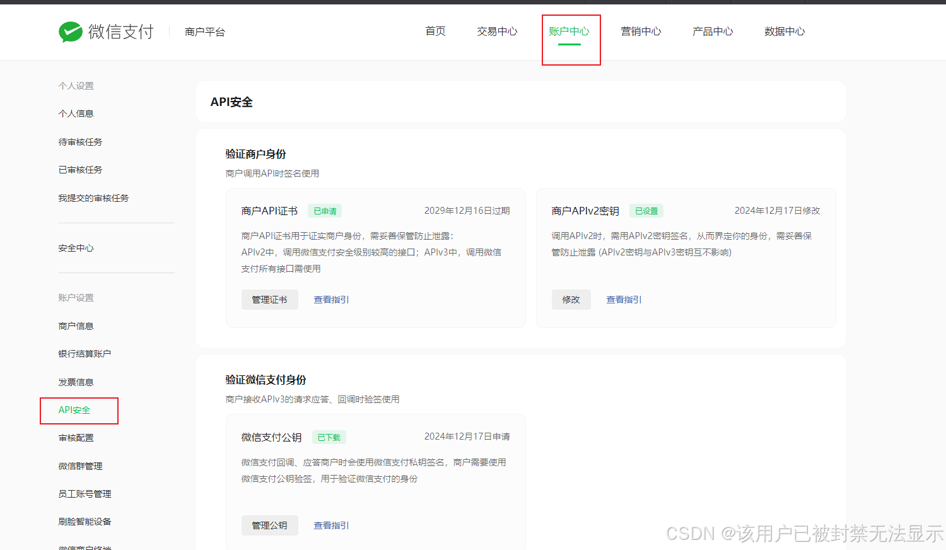Select the 账户中心 navigation tab
Image resolution: width=946 pixels, height=550 pixels.
569,32
